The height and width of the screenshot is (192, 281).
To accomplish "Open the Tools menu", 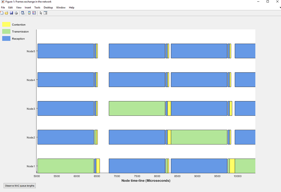I will click(37, 7).
